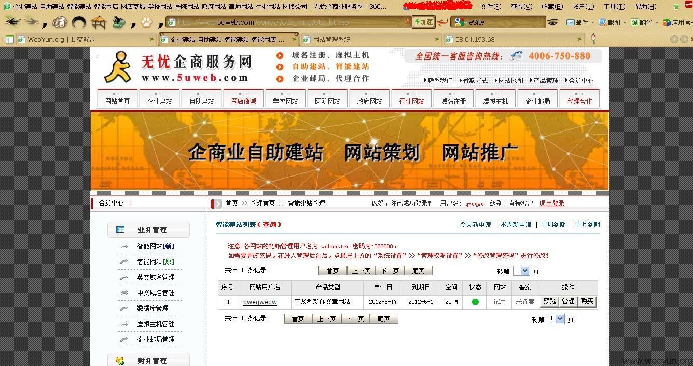693x366 pixels.
Task: Click the pavilion home icon
Action: 98,22
